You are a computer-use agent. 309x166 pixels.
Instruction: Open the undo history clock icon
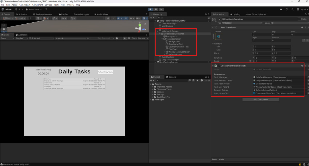pyautogui.click(x=287, y=10)
